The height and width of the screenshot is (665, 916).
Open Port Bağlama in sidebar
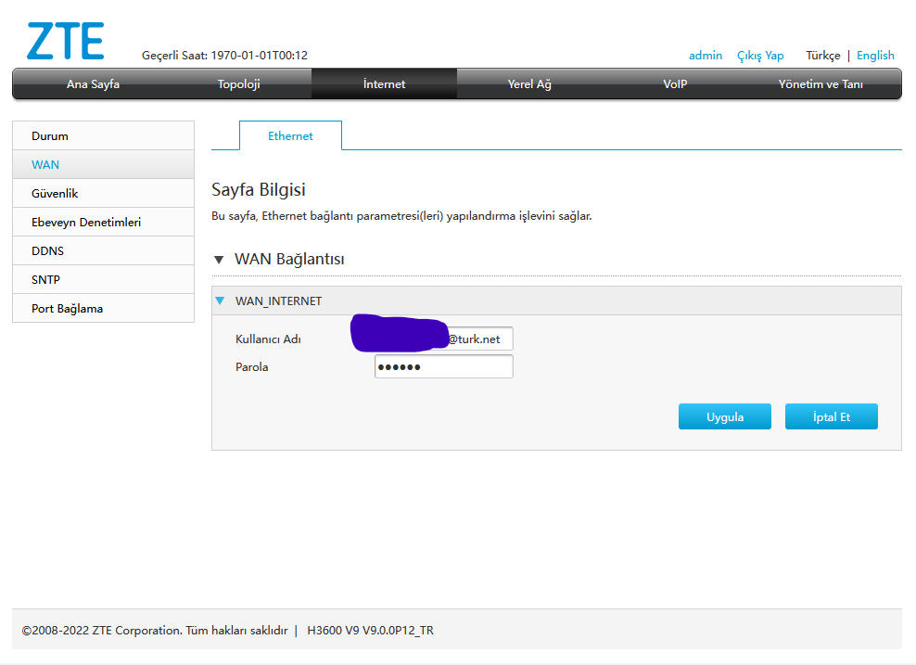104,308
